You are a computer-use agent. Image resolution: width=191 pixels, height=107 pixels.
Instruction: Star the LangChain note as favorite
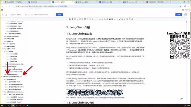coord(26,15)
